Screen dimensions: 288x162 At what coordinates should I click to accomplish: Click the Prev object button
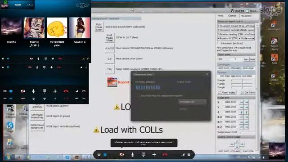tap(246, 59)
